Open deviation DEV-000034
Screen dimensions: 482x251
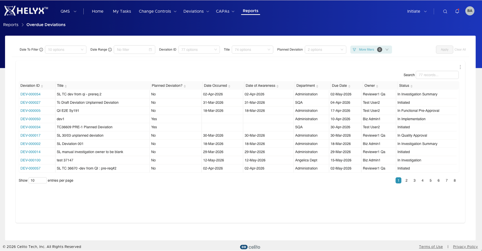tap(31, 127)
